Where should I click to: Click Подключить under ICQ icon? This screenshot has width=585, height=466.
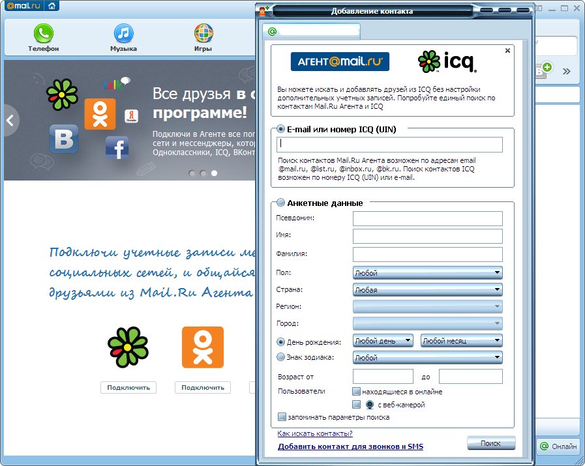coord(128,387)
